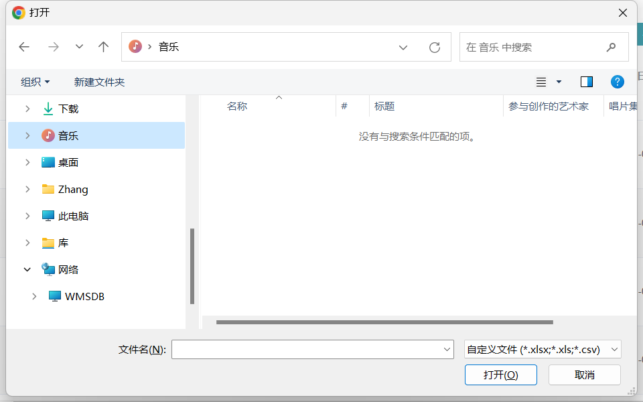Click the 在 音乐 中搜索 search box
643x402 pixels.
[x=544, y=47]
